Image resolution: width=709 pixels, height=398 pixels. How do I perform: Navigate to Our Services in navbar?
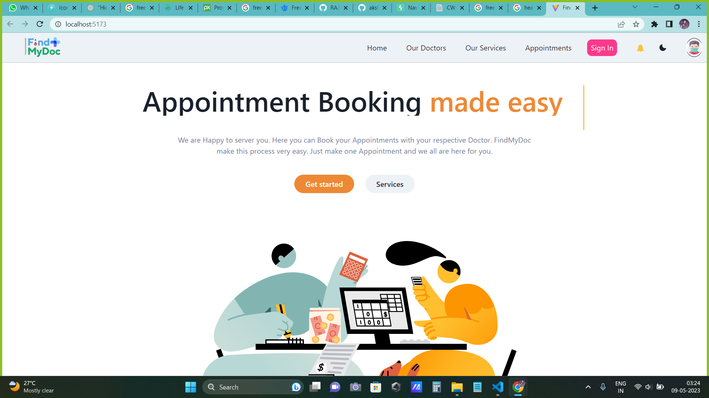pyautogui.click(x=485, y=48)
